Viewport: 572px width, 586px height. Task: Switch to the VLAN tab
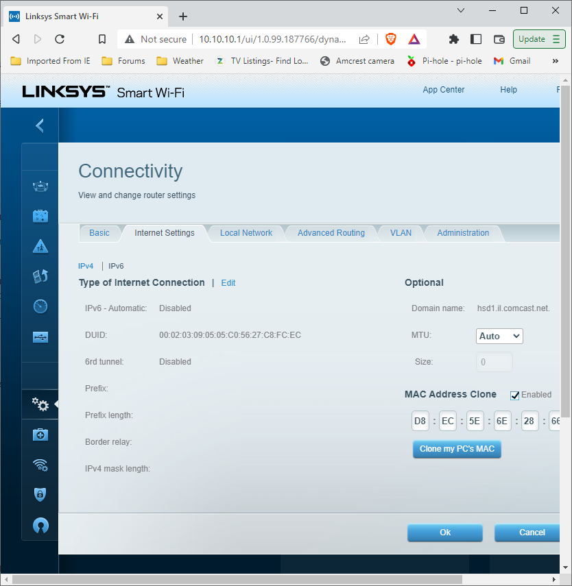401,233
